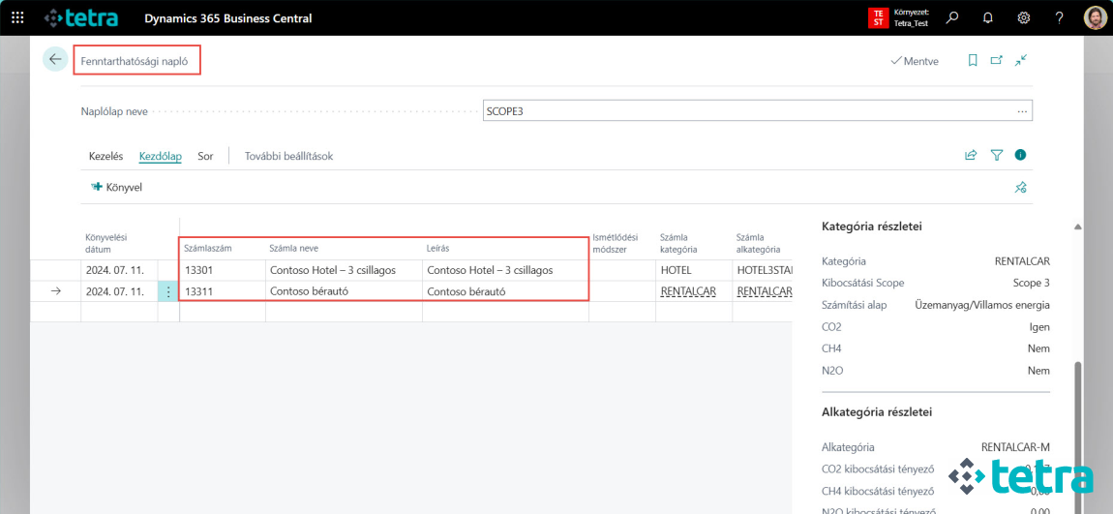Viewport: 1113px width, 514px height.
Task: Click the collapse page arrows icon
Action: pos(1021,60)
